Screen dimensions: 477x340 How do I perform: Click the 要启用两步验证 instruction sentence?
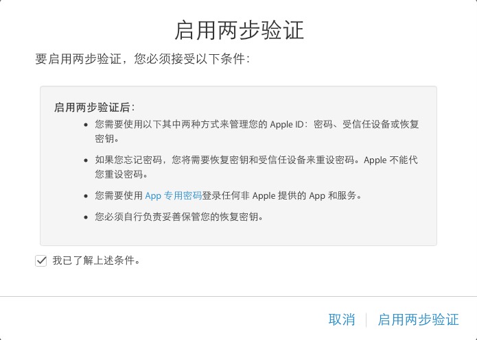(142, 59)
